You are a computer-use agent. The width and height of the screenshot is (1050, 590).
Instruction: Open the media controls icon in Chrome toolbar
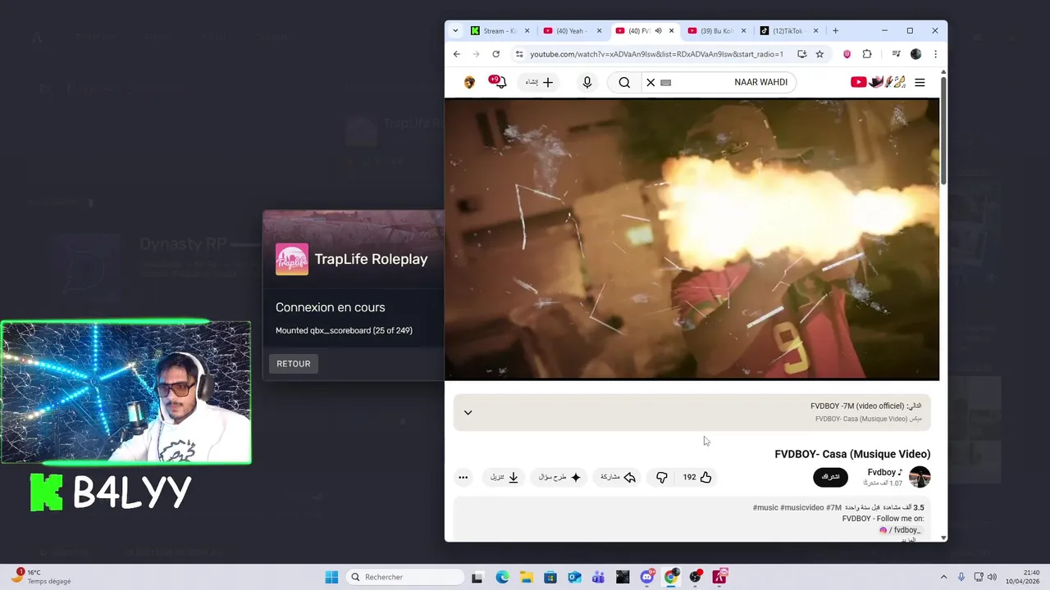tap(896, 54)
